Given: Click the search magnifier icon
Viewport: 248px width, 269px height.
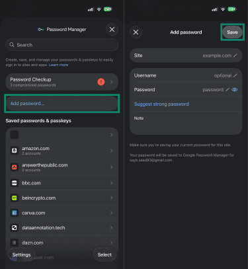Looking at the screenshot, I should click(x=12, y=45).
